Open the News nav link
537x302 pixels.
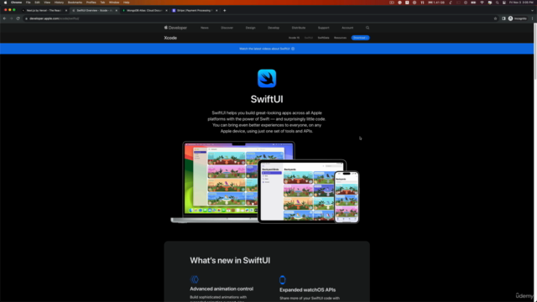[205, 28]
